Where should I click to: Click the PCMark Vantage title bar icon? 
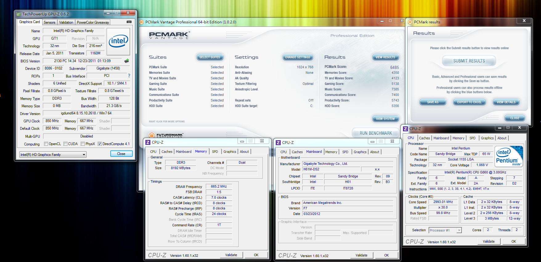point(142,22)
